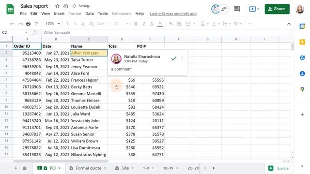Open more toolbar options (three dots)
Viewport: 310px width, 174px height.
[250, 24]
